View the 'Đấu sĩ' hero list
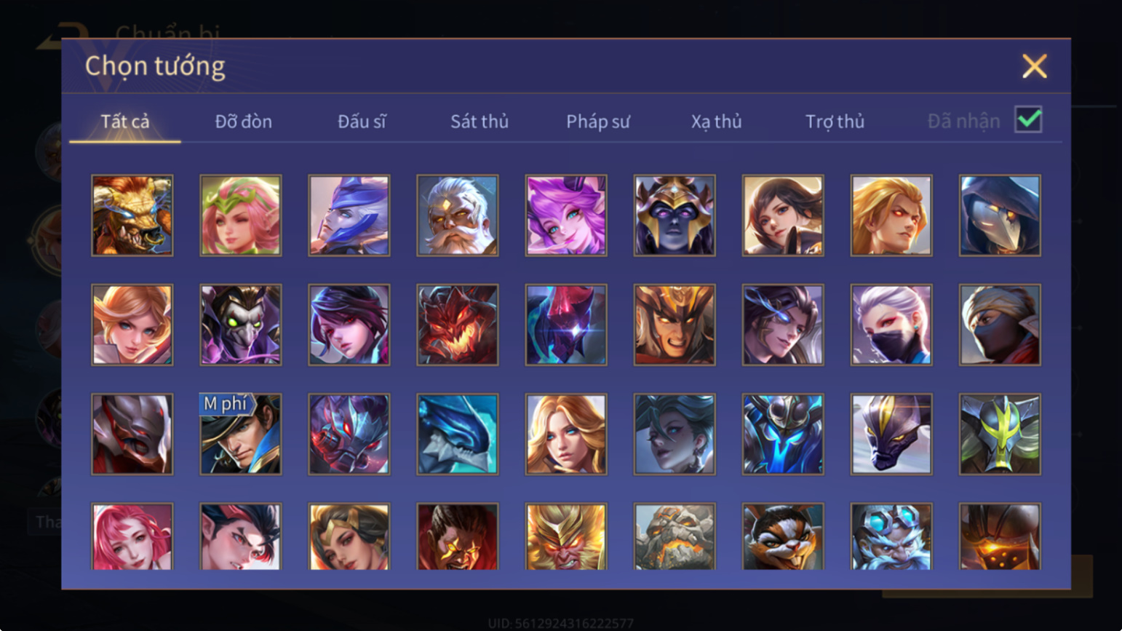Viewport: 1122px width, 631px height. coord(362,122)
